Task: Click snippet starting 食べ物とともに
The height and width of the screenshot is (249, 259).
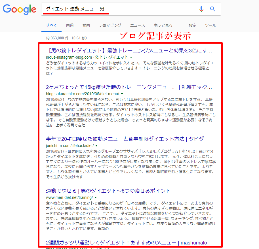Action: 131,216
